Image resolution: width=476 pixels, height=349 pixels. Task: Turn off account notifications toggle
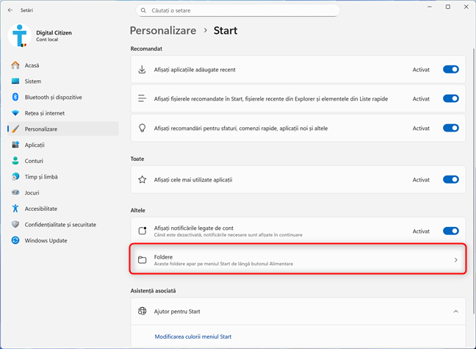click(450, 231)
